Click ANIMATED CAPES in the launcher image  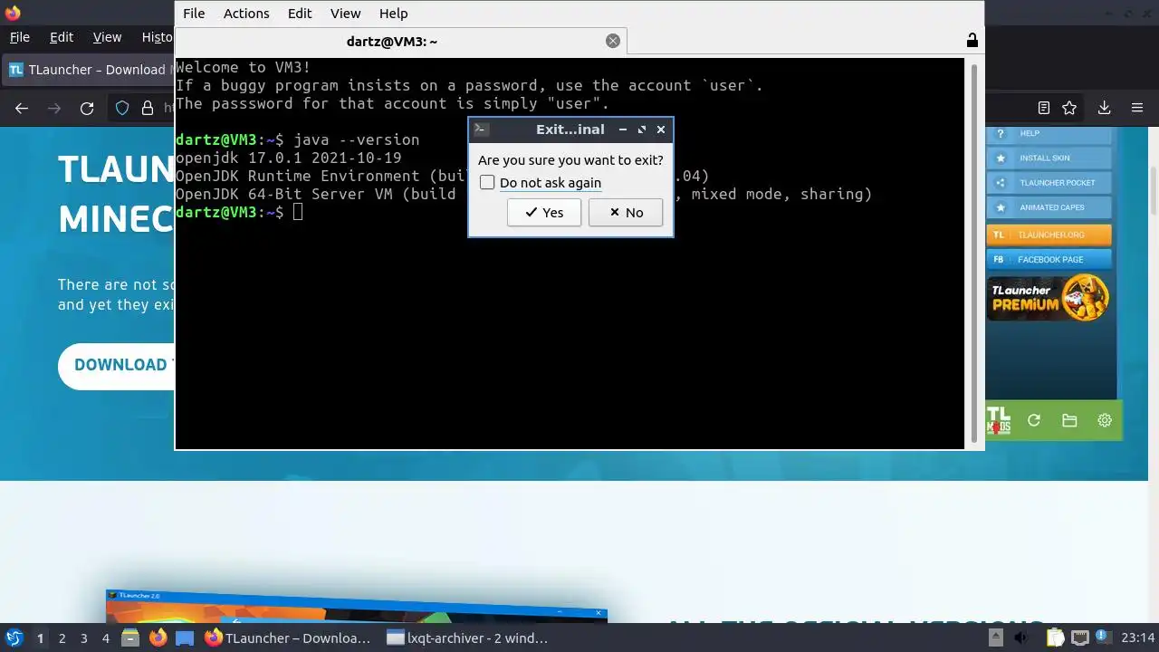click(1049, 207)
